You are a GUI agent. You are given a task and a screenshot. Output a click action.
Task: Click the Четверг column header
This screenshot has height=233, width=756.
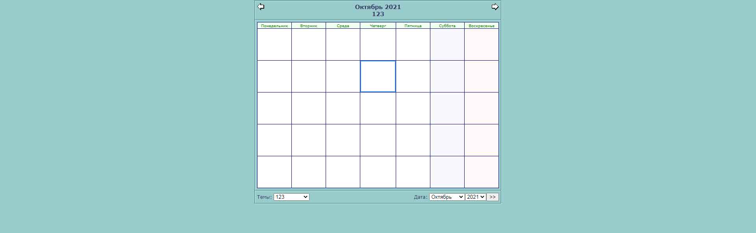tap(378, 26)
